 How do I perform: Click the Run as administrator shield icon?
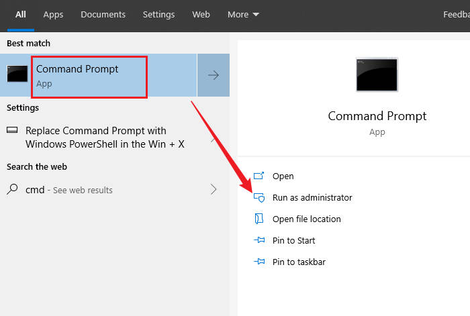tap(259, 197)
